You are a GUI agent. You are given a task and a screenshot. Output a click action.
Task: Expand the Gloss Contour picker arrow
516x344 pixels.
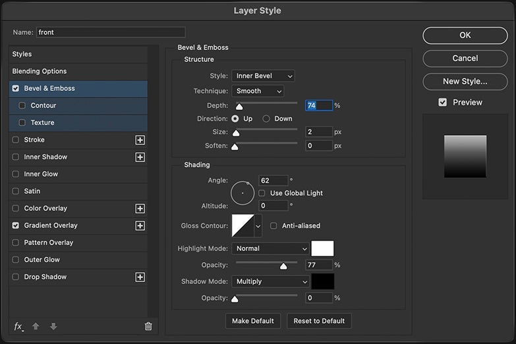pos(258,226)
